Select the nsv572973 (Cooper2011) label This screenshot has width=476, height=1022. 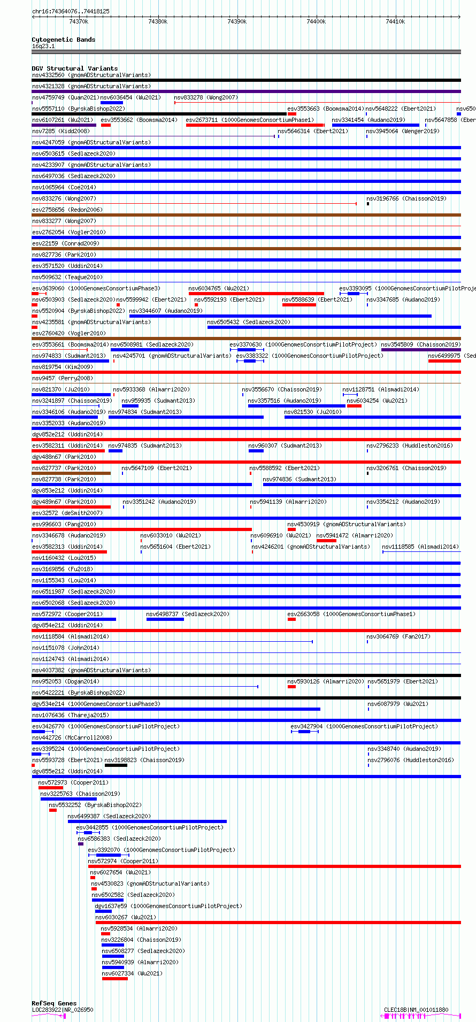click(x=73, y=782)
